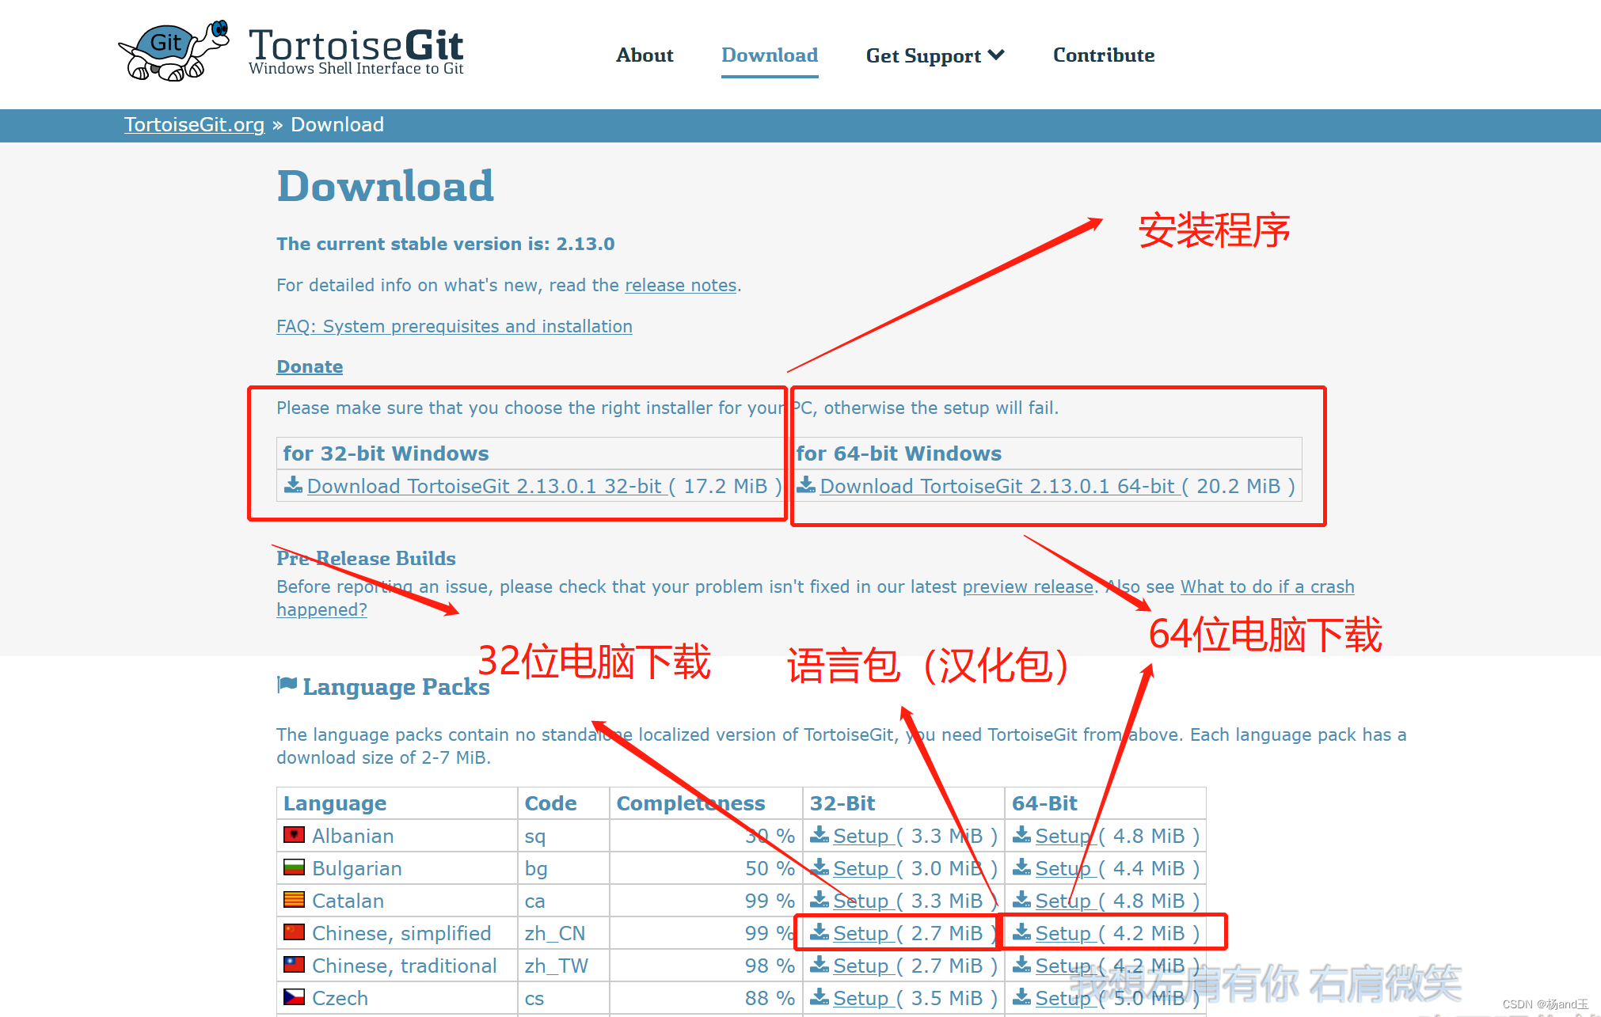Open the Contribute page
1601x1017 pixels.
tap(1104, 55)
